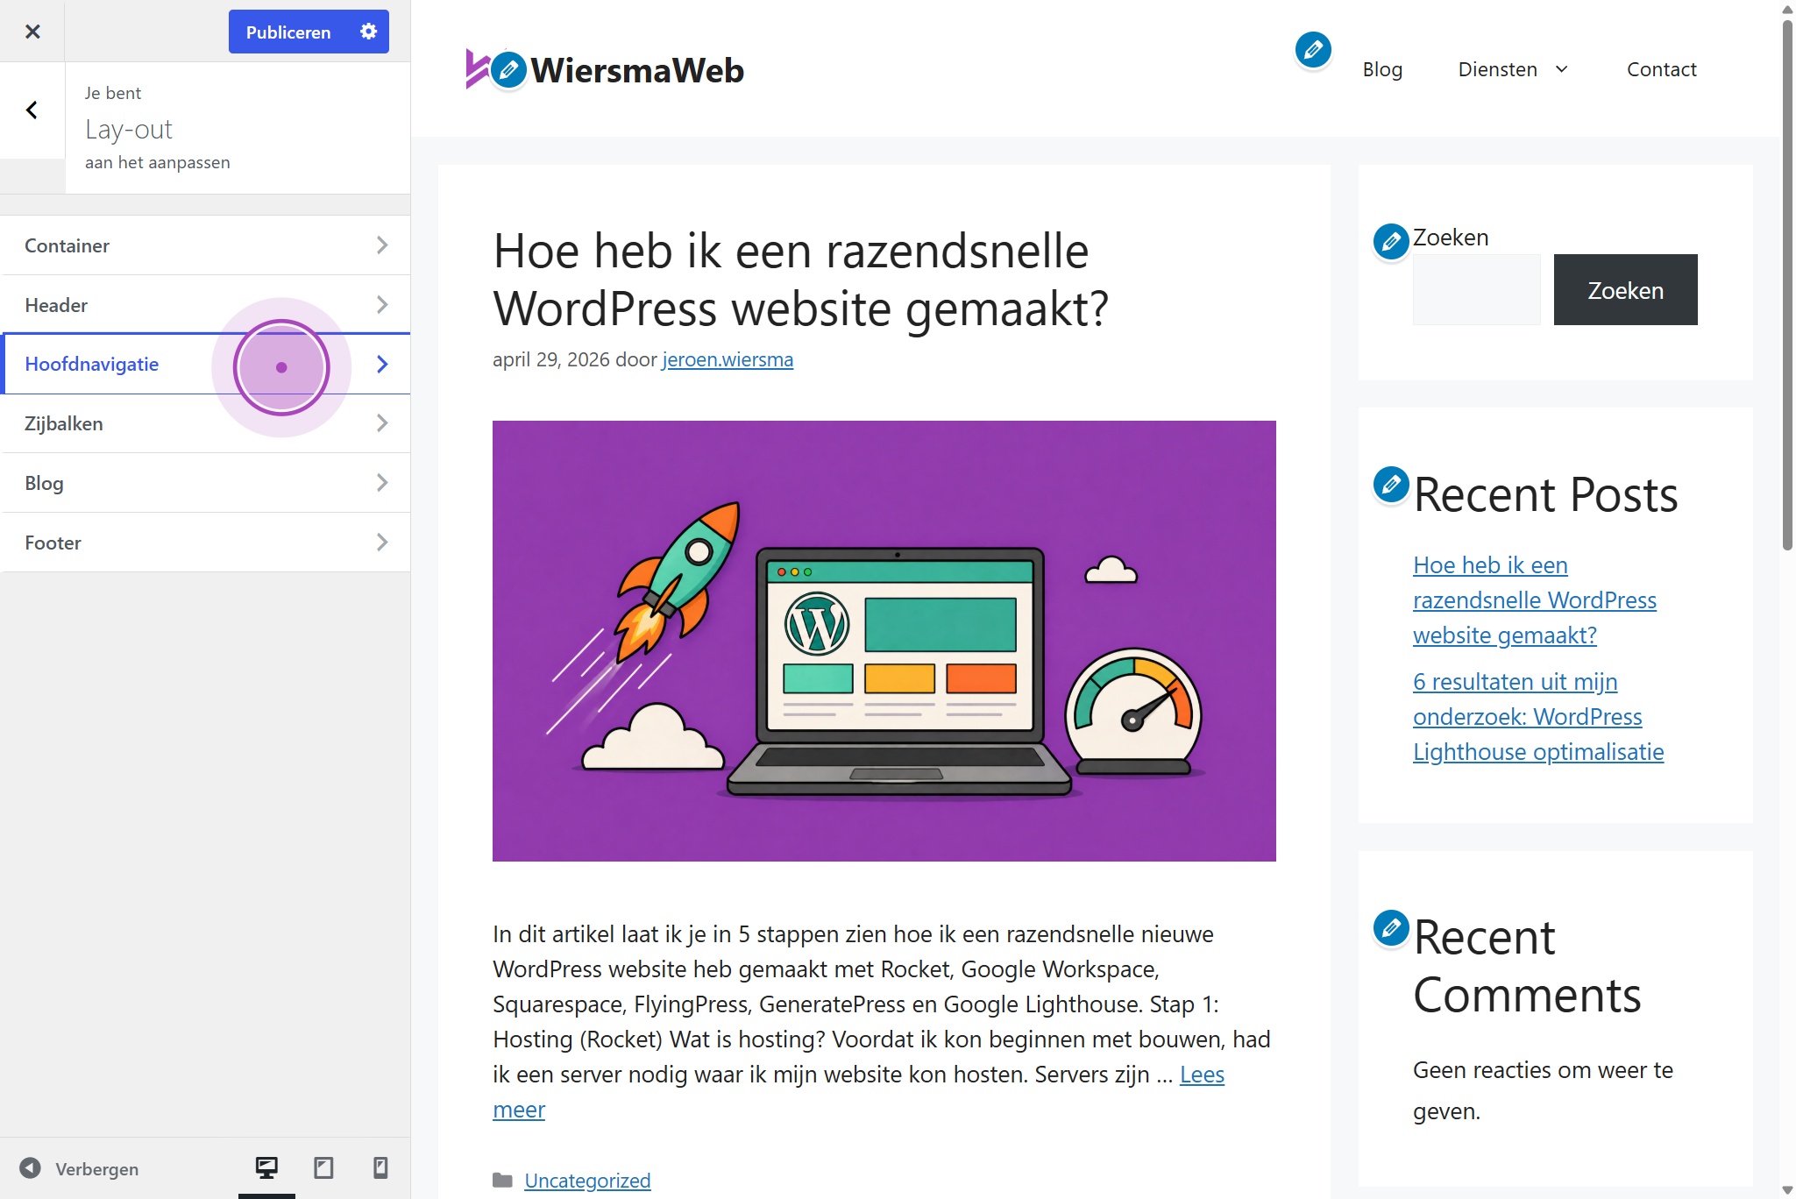
Task: Click the Lay-out panel heading
Action: [128, 130]
